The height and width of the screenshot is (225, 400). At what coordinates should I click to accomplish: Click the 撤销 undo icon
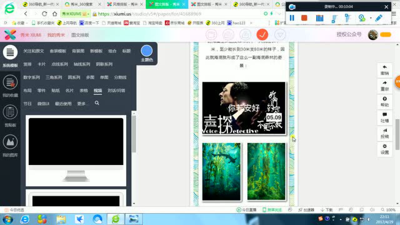[x=385, y=67]
